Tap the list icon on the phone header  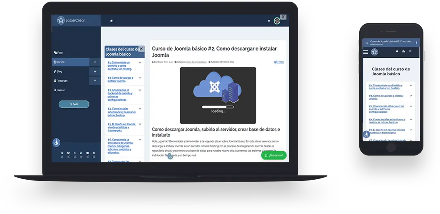[410, 51]
